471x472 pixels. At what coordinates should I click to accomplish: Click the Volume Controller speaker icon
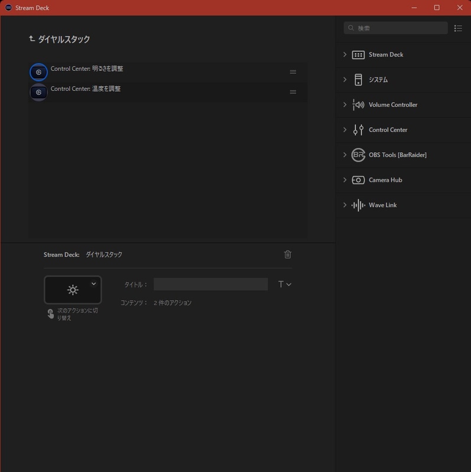pyautogui.click(x=358, y=105)
